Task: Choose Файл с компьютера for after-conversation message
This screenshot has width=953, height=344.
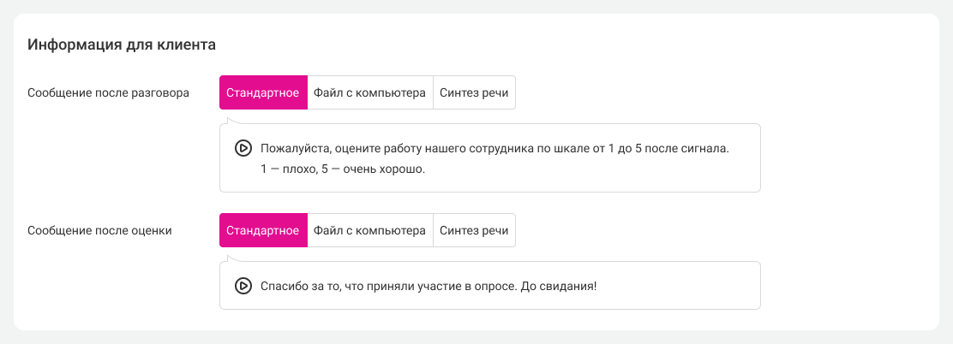Action: (369, 92)
